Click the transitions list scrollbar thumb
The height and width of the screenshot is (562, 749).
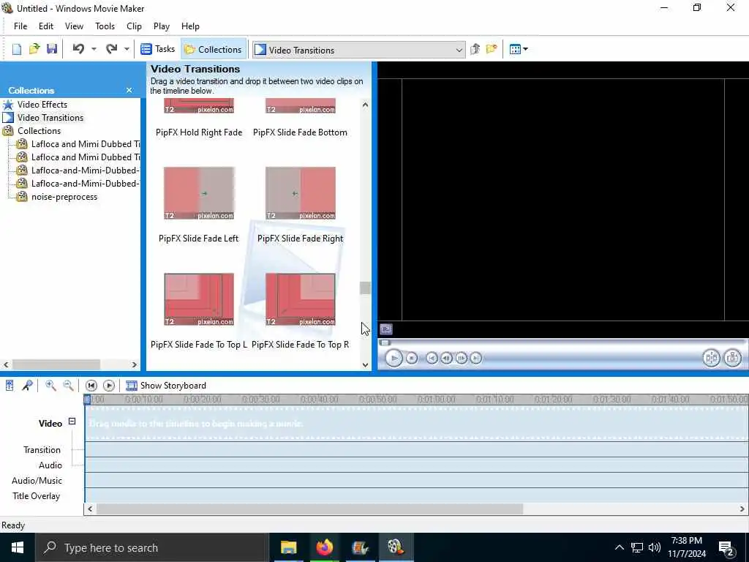[366, 288]
